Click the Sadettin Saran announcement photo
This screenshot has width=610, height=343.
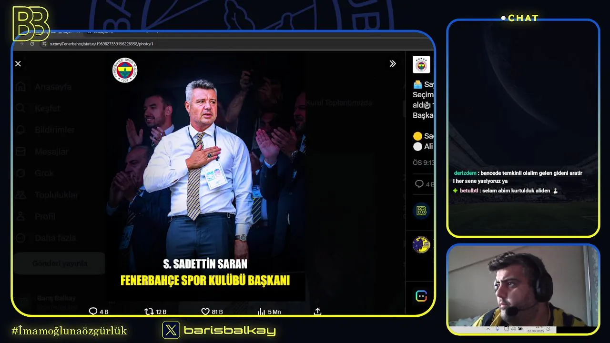[x=205, y=177]
